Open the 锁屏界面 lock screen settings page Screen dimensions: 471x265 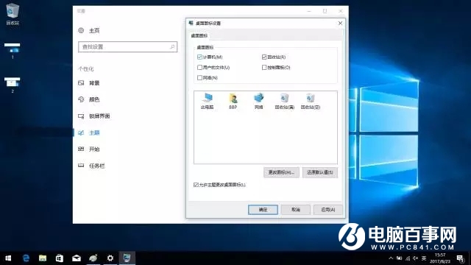coord(99,116)
